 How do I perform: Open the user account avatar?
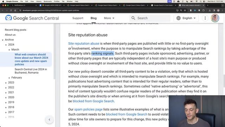click(215, 18)
